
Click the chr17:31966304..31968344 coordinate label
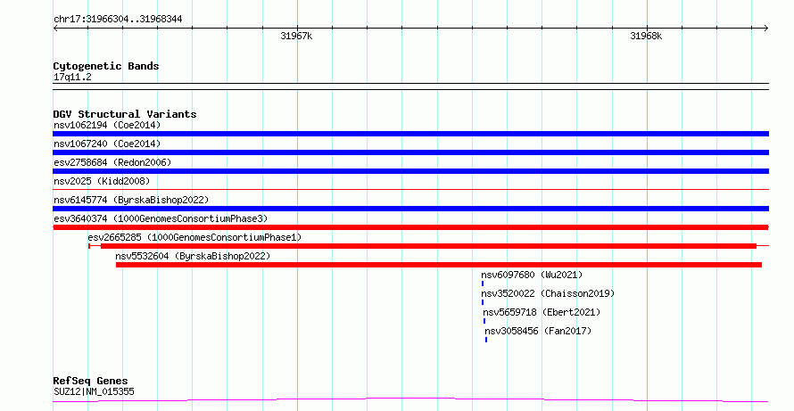(118, 20)
